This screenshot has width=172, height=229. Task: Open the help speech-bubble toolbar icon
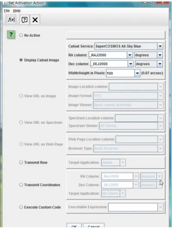(x=24, y=20)
